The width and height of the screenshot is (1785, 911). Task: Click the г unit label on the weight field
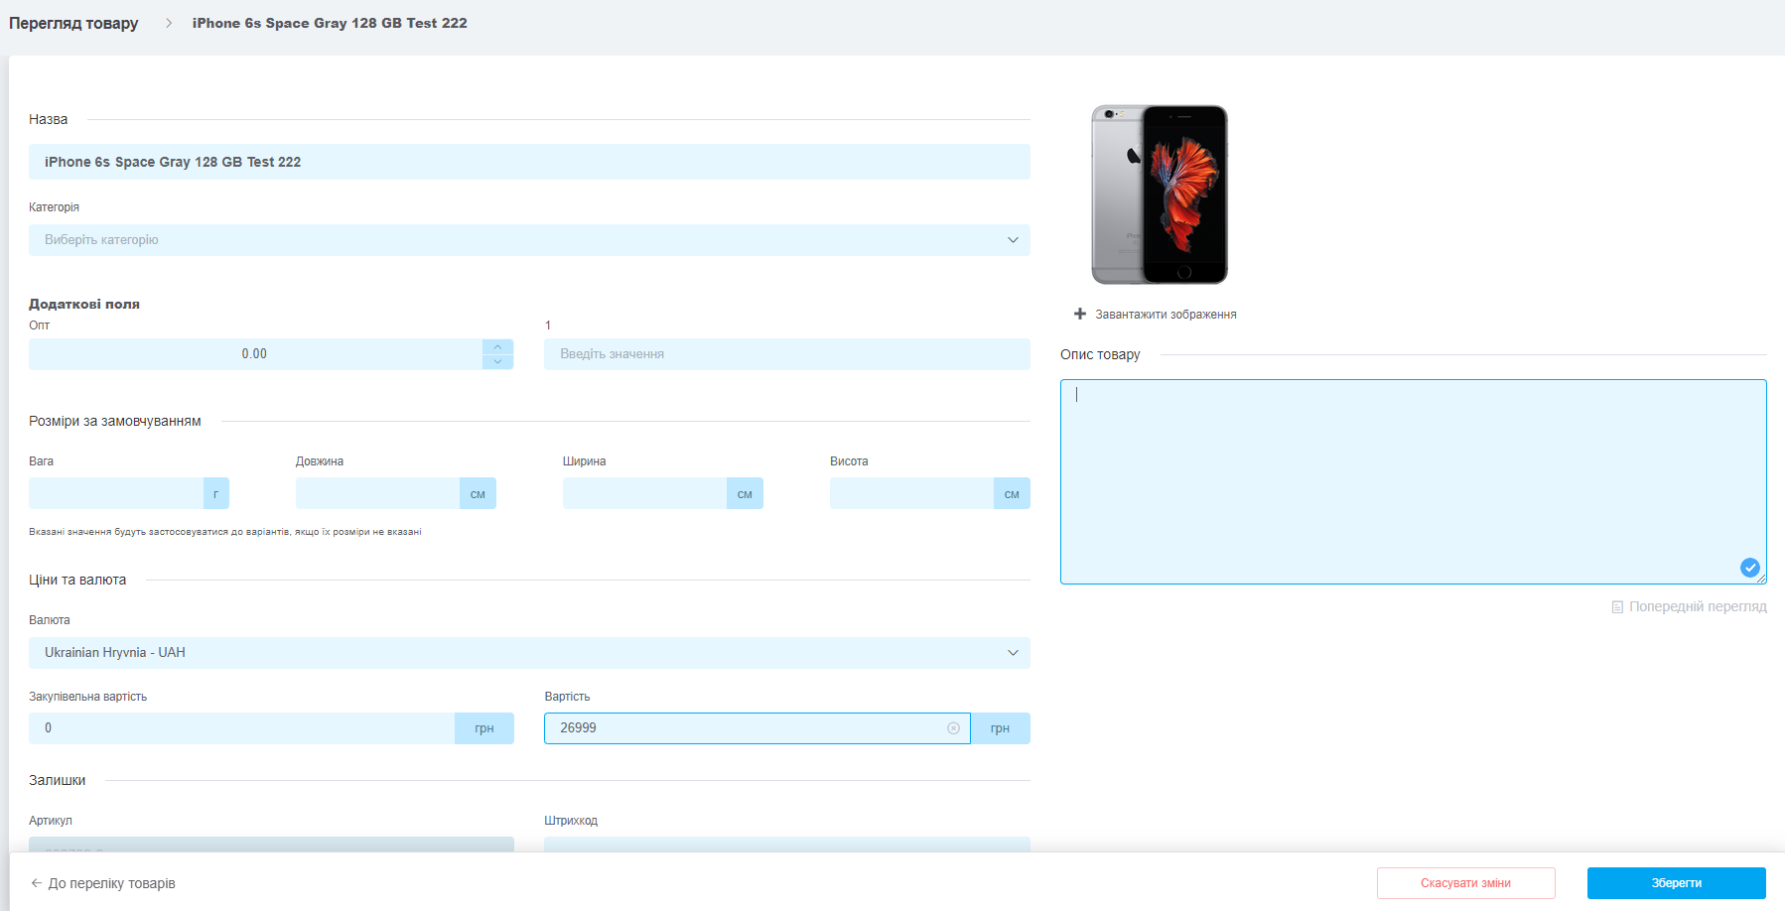click(216, 493)
